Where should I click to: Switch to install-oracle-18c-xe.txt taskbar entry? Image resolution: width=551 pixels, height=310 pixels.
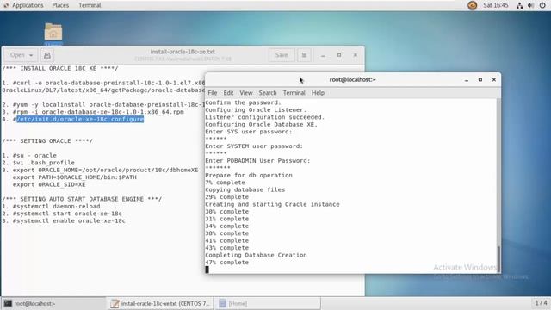pos(160,303)
